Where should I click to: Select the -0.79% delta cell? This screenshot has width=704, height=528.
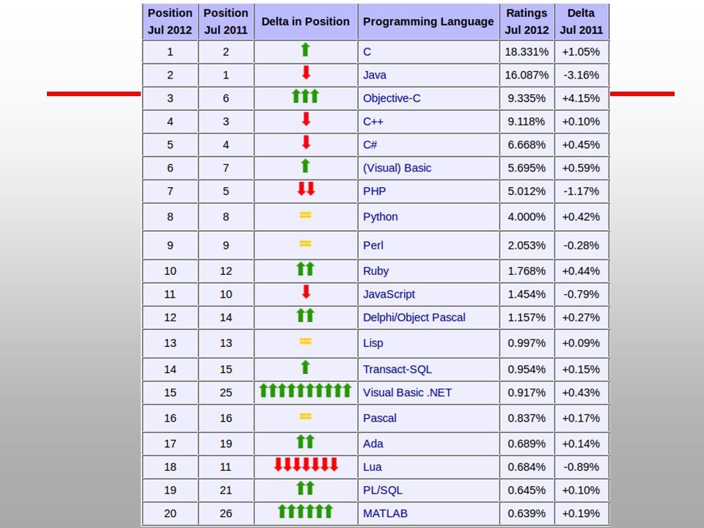(582, 294)
